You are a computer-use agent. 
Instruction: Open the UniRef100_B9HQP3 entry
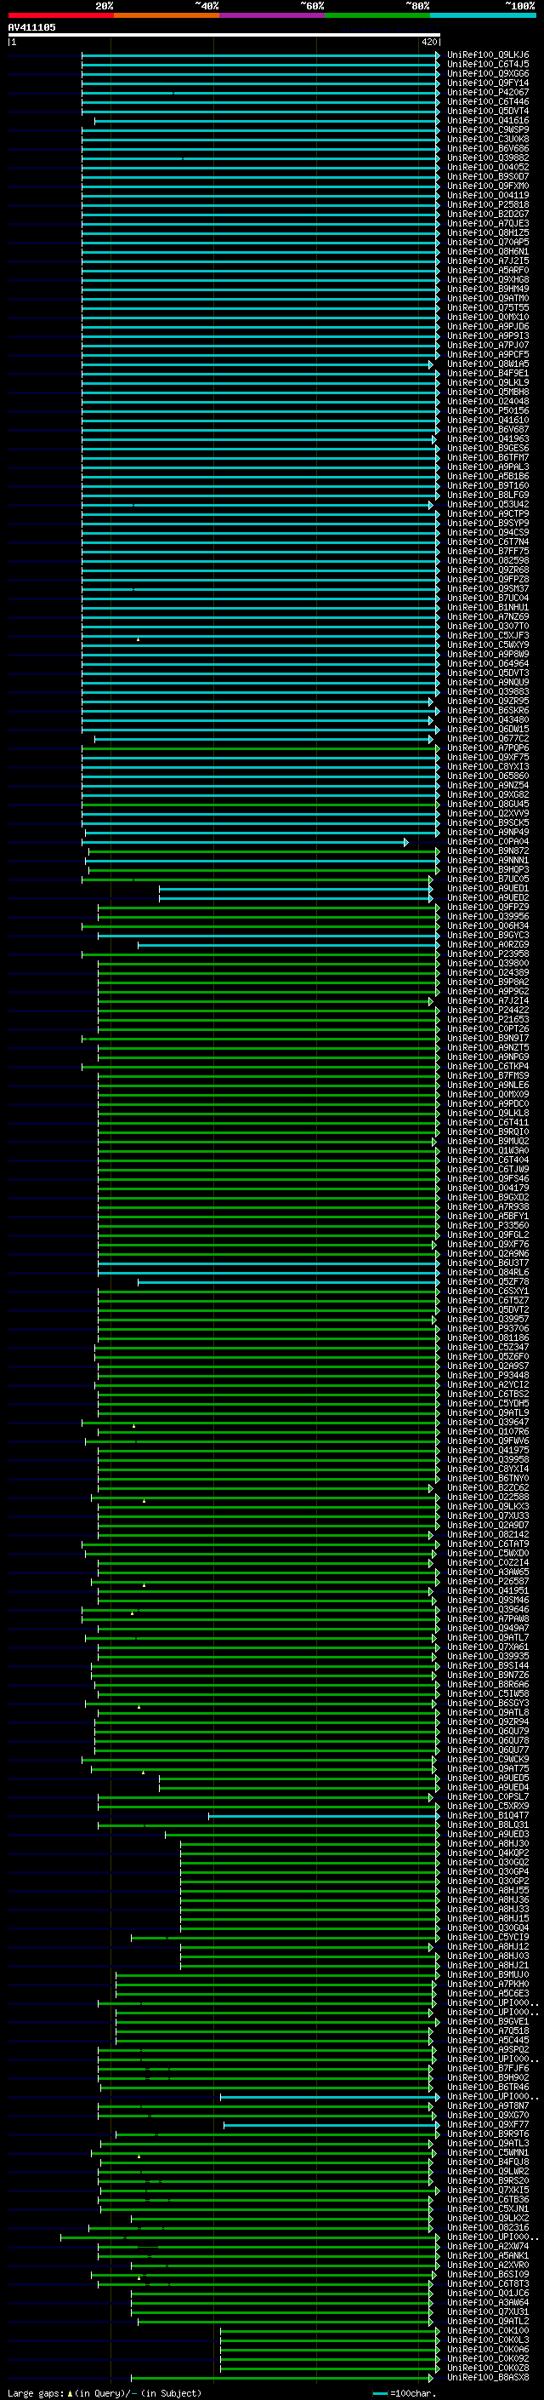(x=488, y=869)
